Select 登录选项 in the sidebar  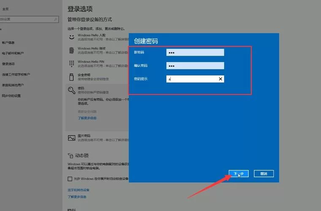[x=8, y=64]
